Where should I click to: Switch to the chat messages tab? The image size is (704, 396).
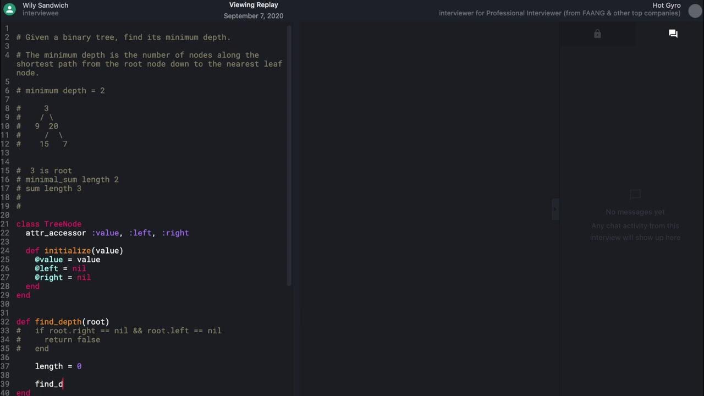(x=673, y=34)
